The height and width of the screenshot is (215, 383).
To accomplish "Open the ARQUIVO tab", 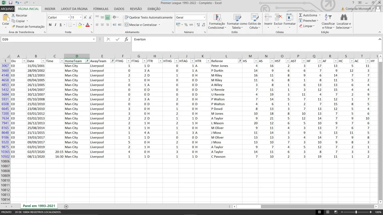I will coord(7,9).
